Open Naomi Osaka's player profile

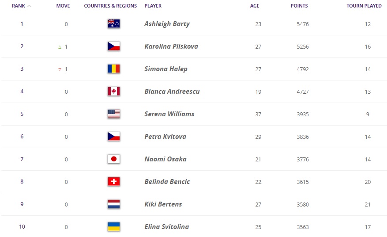click(x=165, y=159)
